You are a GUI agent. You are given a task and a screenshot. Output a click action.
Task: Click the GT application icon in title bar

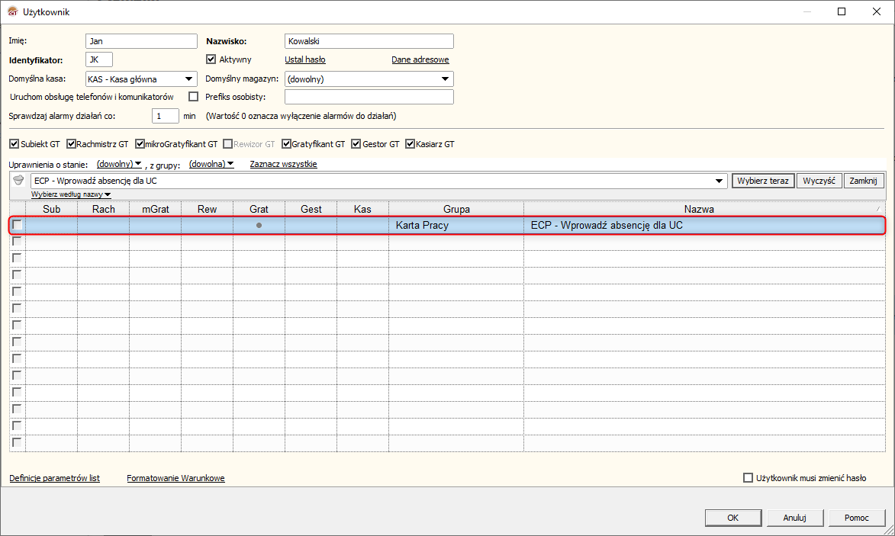click(12, 11)
